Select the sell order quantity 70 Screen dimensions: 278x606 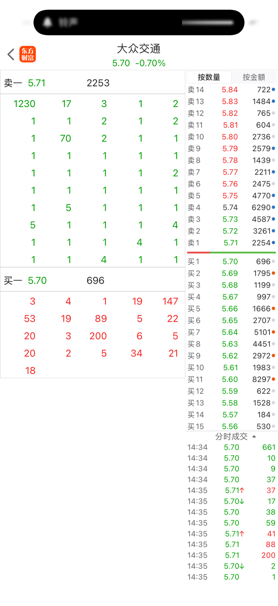tap(66, 138)
